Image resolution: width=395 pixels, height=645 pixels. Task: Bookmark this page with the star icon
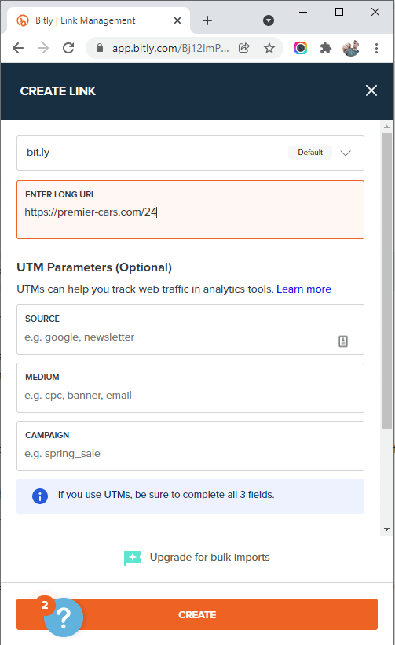tap(269, 48)
